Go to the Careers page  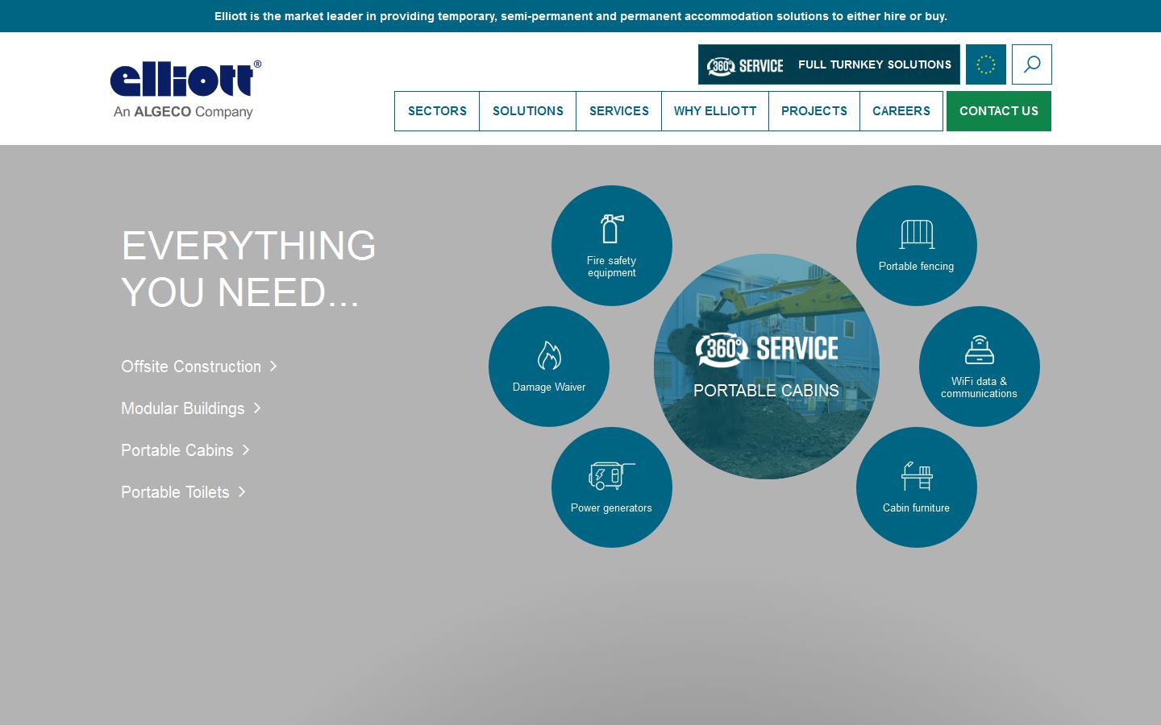[901, 111]
